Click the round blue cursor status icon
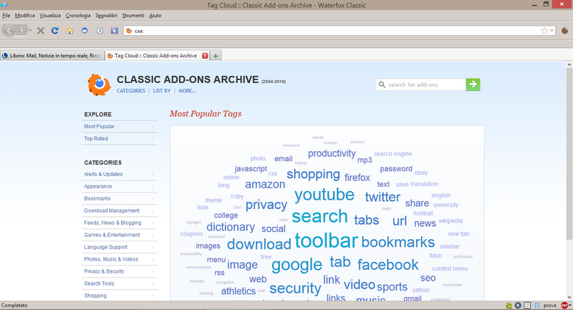Screen dimensions: 573x310 tap(518, 305)
